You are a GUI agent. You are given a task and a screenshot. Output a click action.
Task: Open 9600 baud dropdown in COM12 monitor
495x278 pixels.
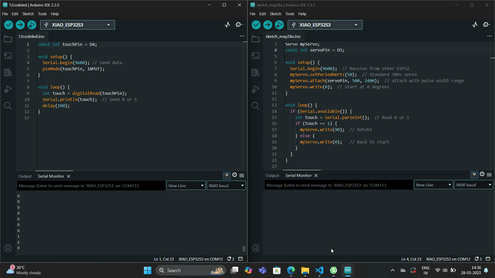[x=474, y=185]
